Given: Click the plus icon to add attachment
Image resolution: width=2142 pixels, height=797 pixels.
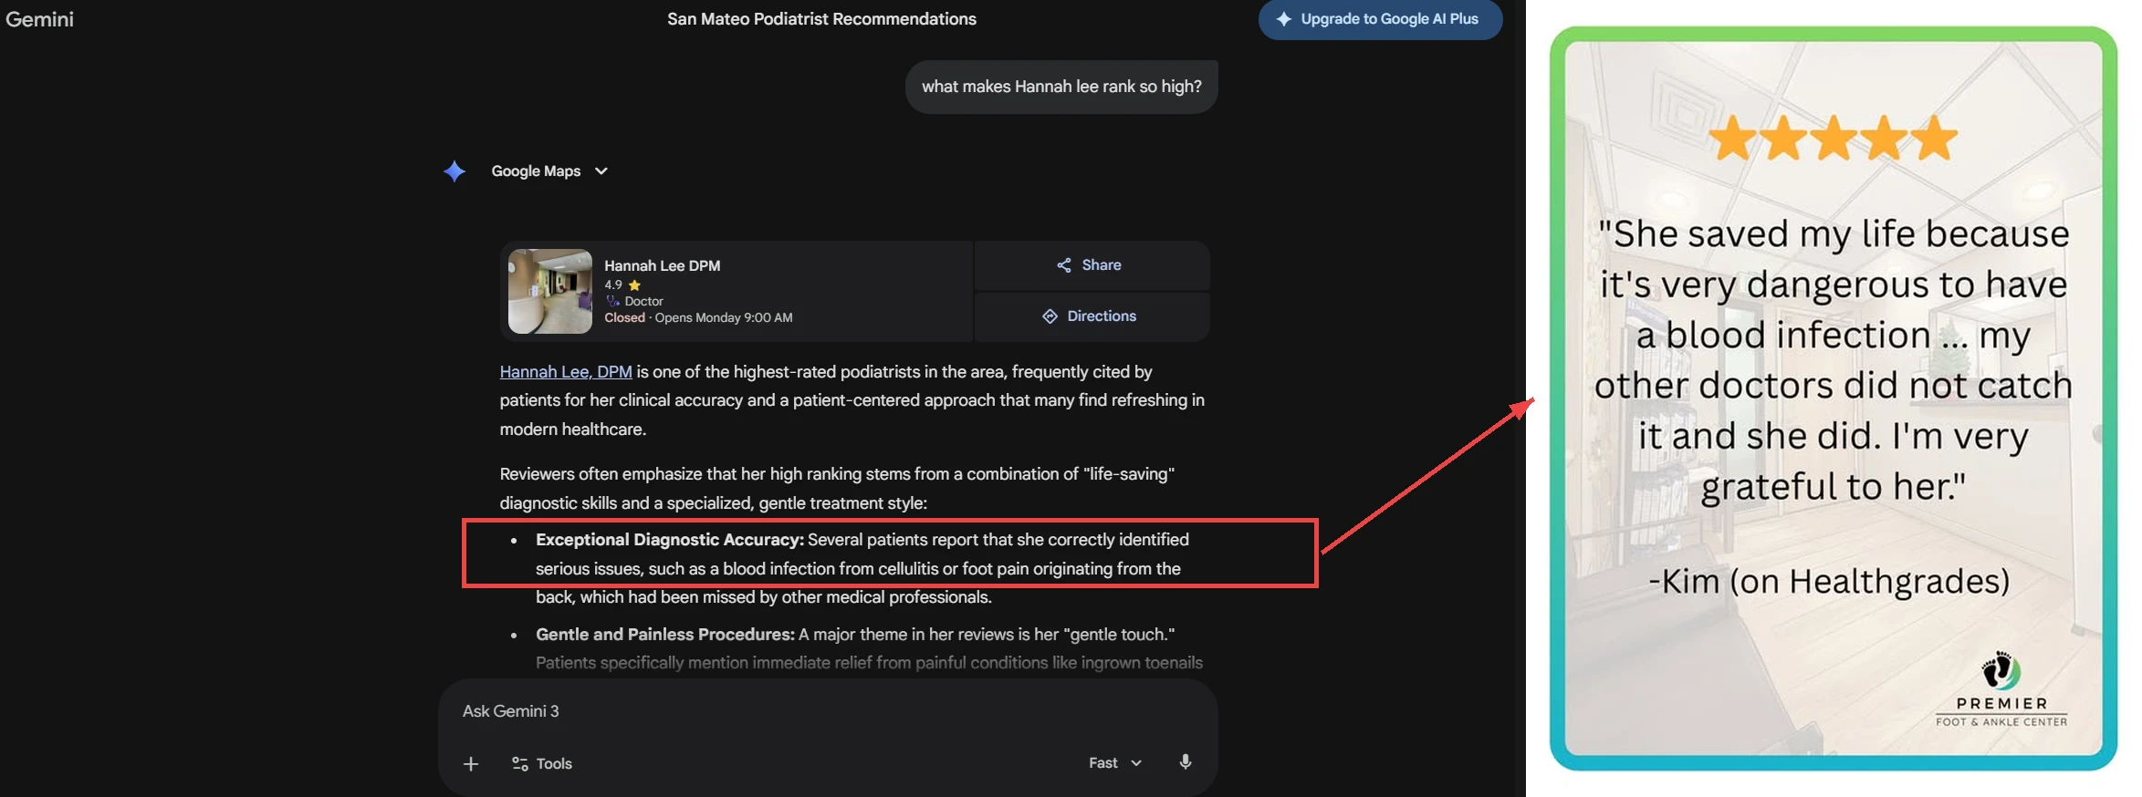Looking at the screenshot, I should (471, 764).
